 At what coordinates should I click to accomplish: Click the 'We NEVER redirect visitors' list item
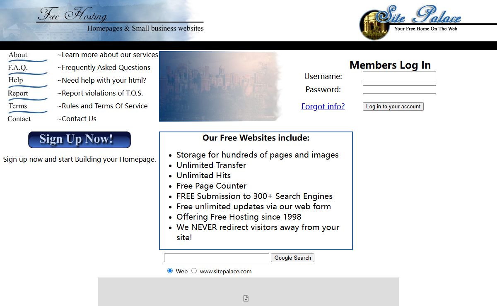258,232
